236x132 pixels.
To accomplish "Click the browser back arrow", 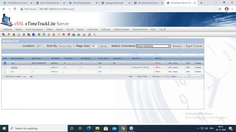I will tap(4, 9).
